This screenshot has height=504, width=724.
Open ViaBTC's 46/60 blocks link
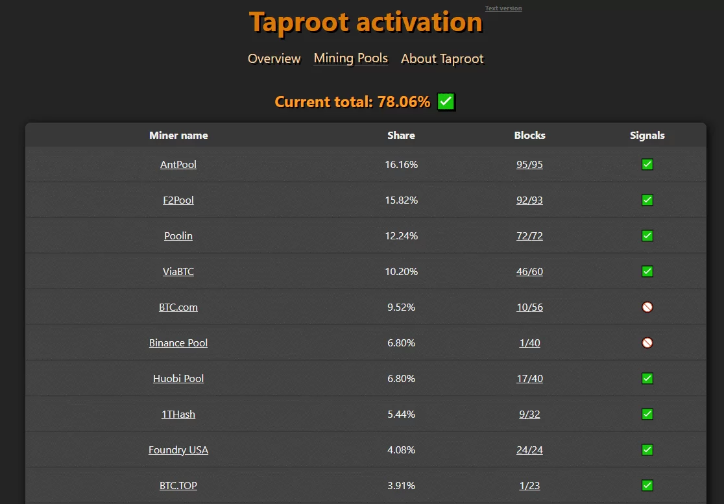click(x=529, y=272)
